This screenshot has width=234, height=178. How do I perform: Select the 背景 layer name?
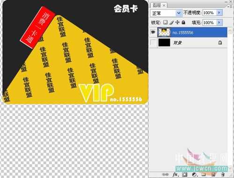(x=177, y=43)
